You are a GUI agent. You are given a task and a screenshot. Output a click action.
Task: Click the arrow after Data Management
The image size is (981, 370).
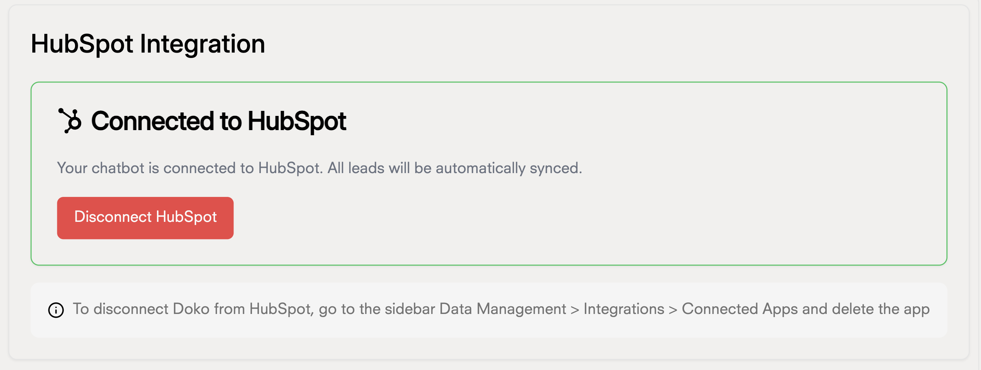point(575,310)
